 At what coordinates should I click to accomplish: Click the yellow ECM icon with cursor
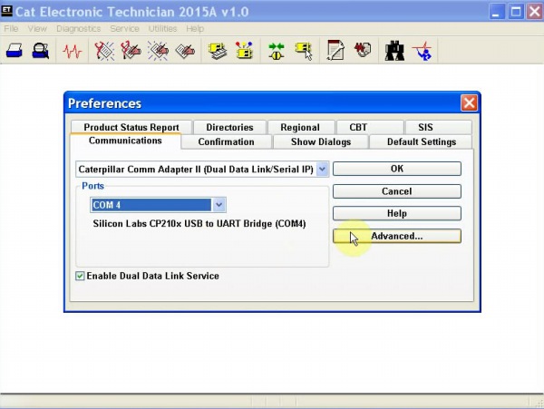pyautogui.click(x=304, y=51)
